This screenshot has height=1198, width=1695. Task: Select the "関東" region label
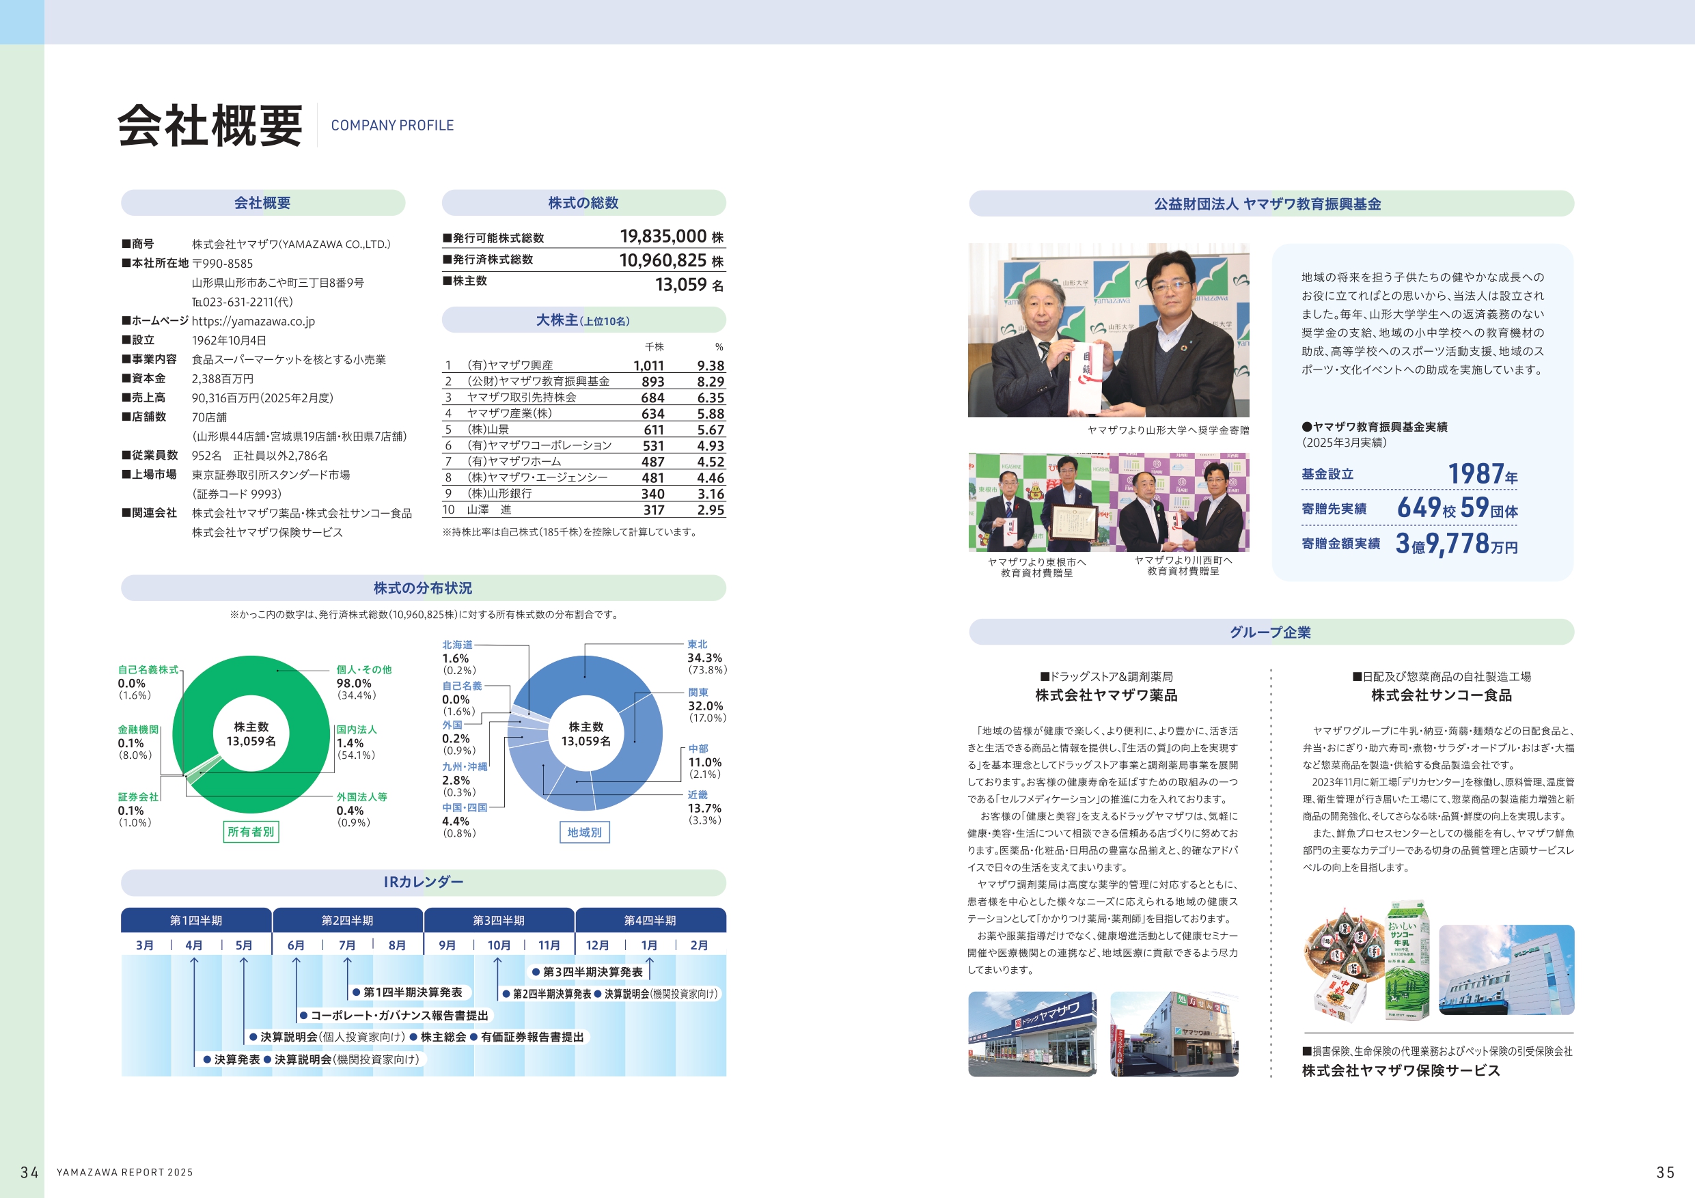coord(698,693)
